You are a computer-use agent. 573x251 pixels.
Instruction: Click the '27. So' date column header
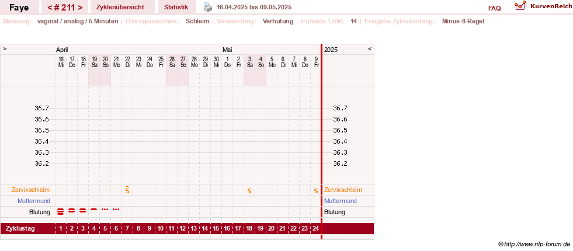(x=183, y=62)
